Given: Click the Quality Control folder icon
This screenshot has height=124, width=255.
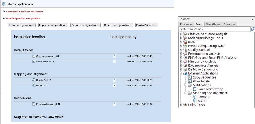Looking at the screenshot, I should click(185, 50).
